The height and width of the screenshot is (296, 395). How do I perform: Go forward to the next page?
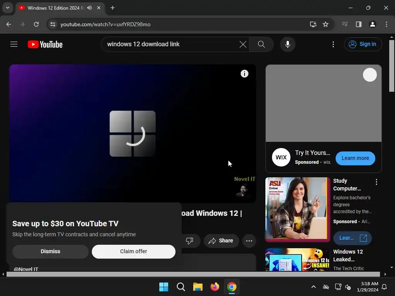pyautogui.click(x=22, y=24)
